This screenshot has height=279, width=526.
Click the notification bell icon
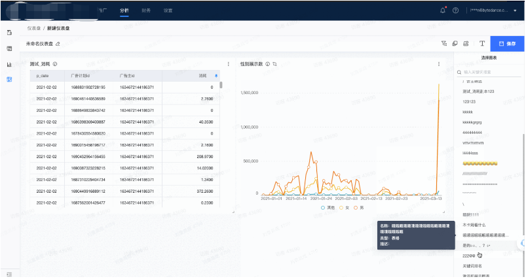tap(442, 10)
